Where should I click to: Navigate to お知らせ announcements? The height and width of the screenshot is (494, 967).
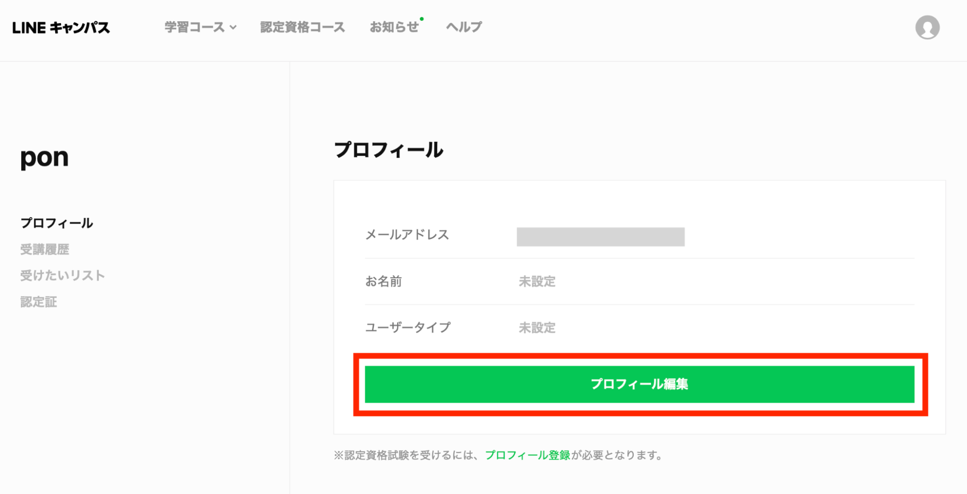[395, 27]
